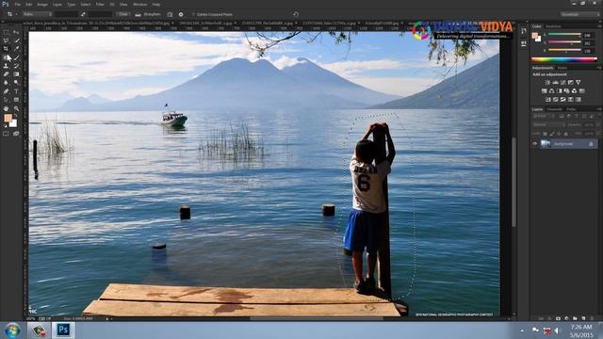Screen dimensions: 603x339
Task: Open the Color panel flyout menu
Action: click(599, 26)
